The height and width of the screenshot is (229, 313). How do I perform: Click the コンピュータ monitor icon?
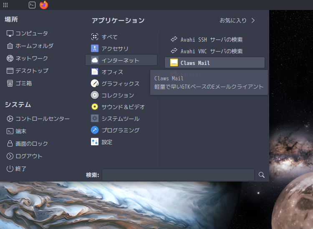[x=10, y=33]
